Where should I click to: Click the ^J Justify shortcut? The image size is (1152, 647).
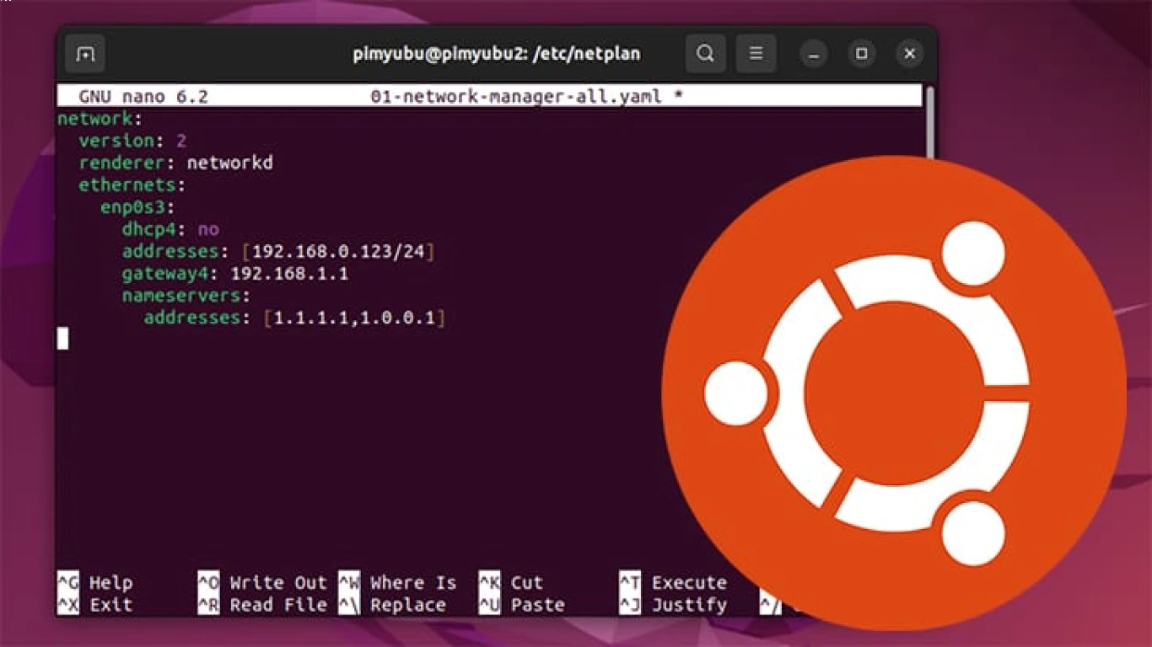(673, 605)
